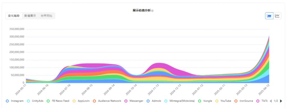The width and height of the screenshot is (287, 111).
Task: Hide the AppLovin series
Action: 81,101
